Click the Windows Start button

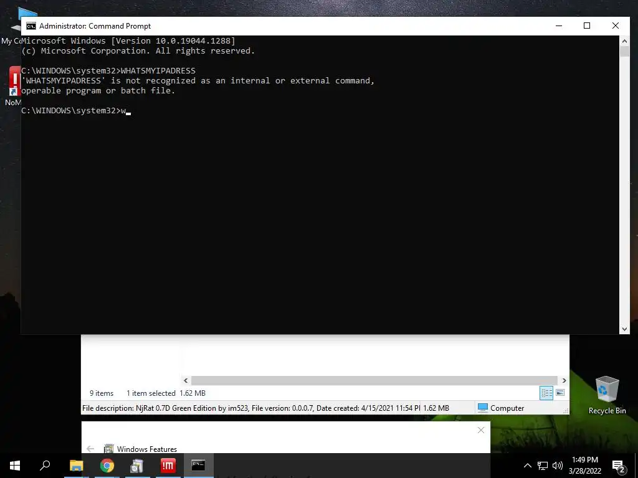[15, 466]
